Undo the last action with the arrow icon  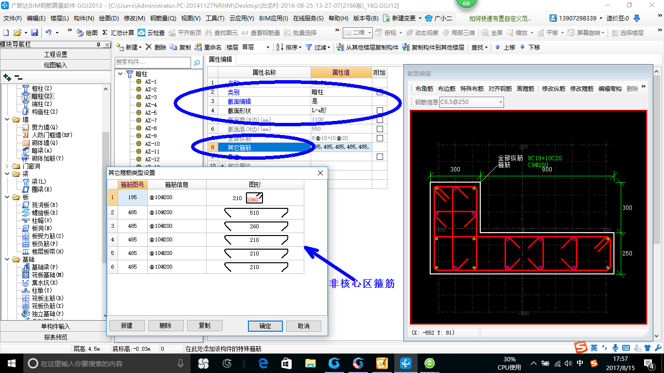pos(49,33)
